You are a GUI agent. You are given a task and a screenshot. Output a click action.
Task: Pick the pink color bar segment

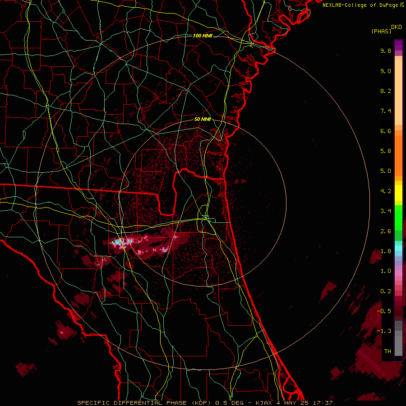click(x=398, y=273)
